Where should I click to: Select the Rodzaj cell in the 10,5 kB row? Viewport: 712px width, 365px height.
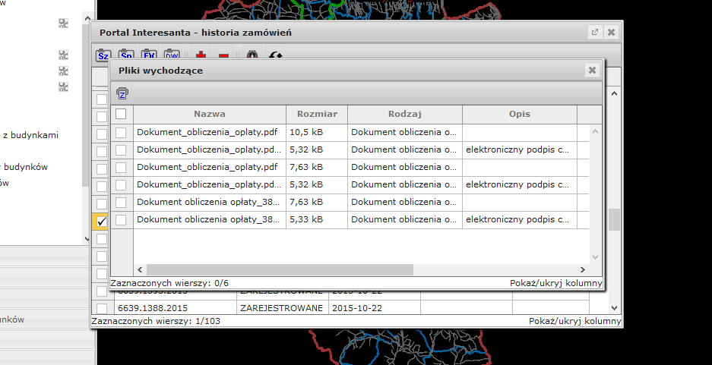pyautogui.click(x=404, y=132)
